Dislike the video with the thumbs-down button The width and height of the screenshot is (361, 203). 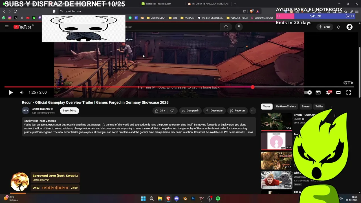coord(172,111)
